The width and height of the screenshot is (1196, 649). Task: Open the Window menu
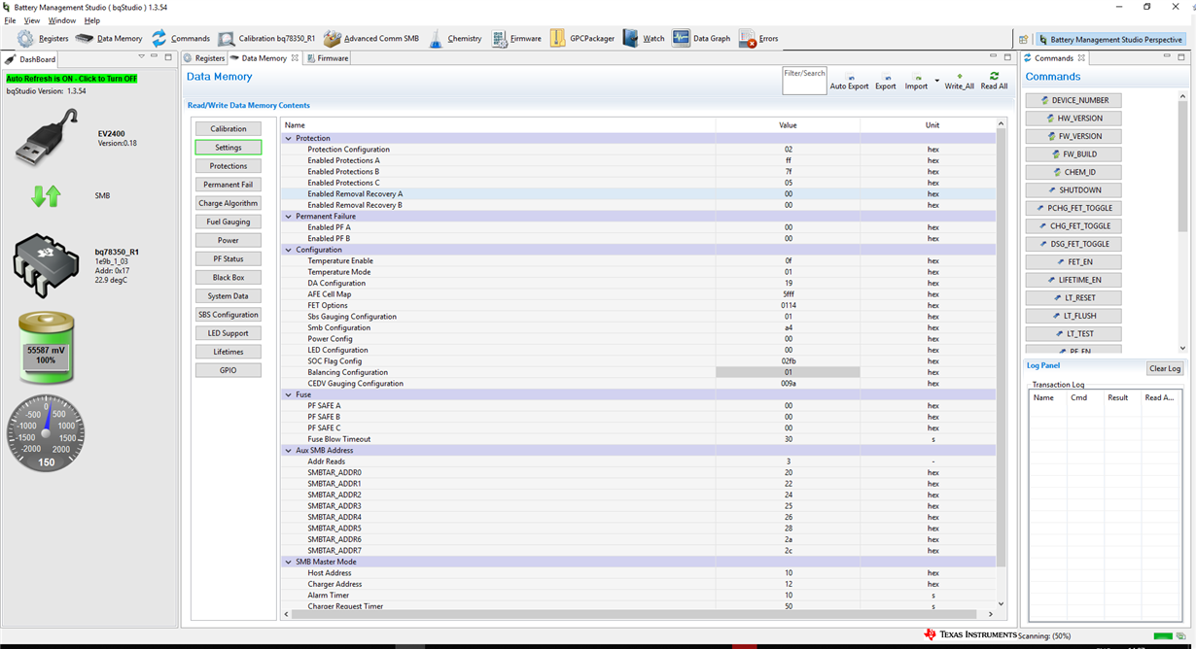click(x=61, y=20)
